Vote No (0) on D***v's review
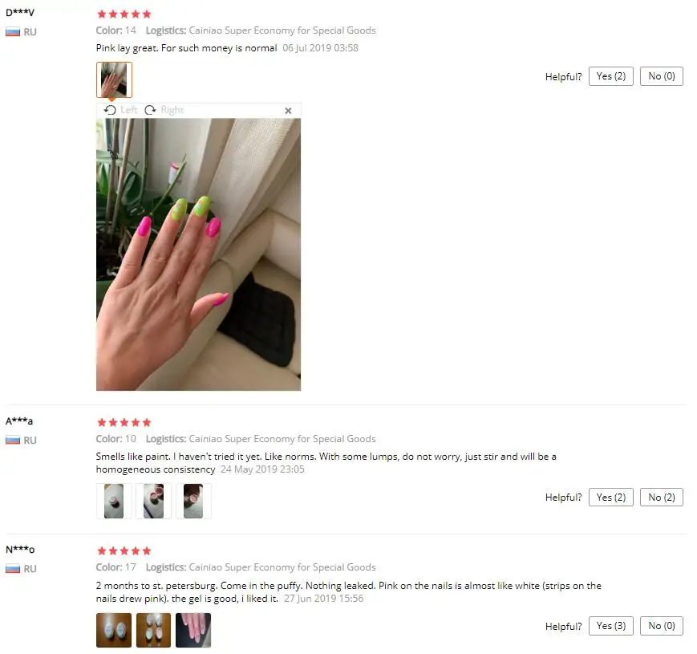This screenshot has height=654, width=697. click(x=662, y=76)
